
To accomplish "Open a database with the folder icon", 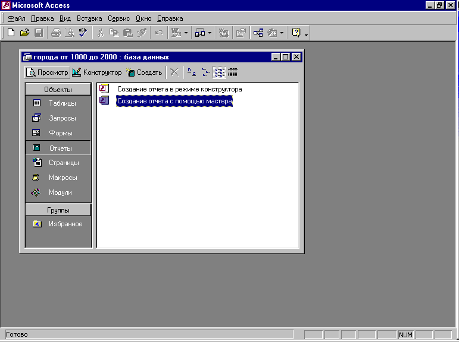I will click(x=25, y=33).
